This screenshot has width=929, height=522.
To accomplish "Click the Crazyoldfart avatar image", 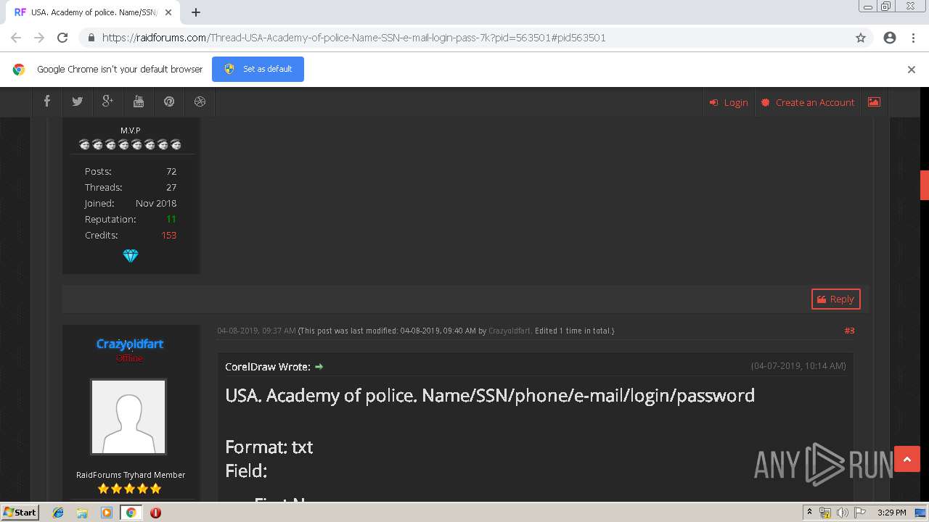I will (x=128, y=417).
